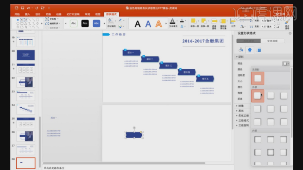Select the center inner shadow preset in second row
This screenshot has height=170, width=303.
click(x=271, y=152)
